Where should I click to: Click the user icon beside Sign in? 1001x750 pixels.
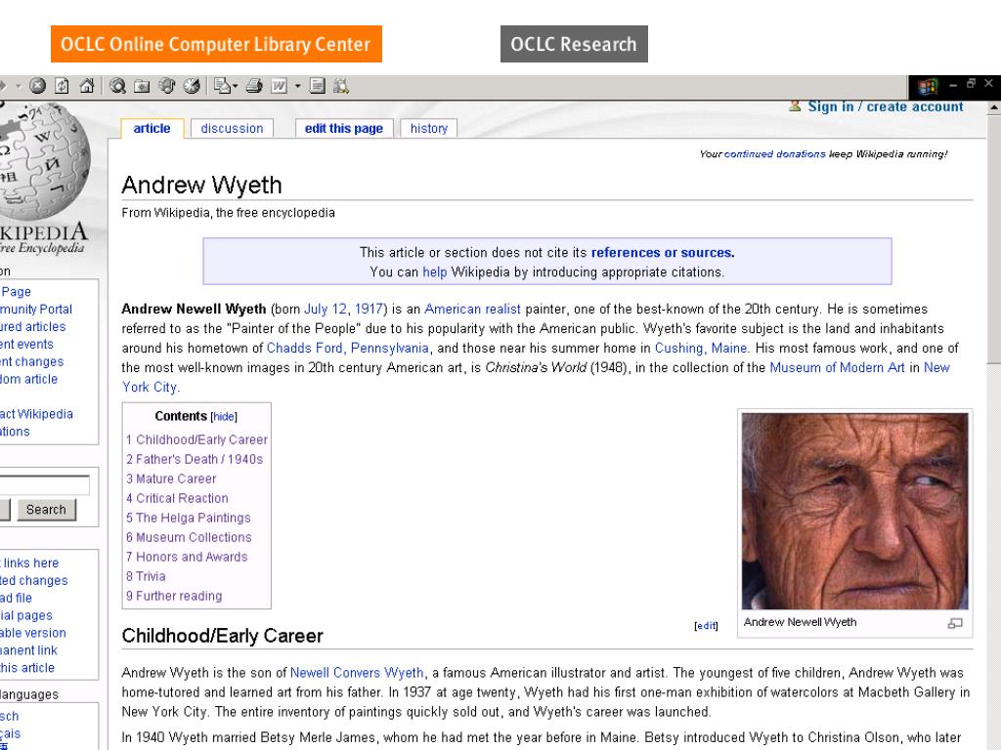click(795, 105)
